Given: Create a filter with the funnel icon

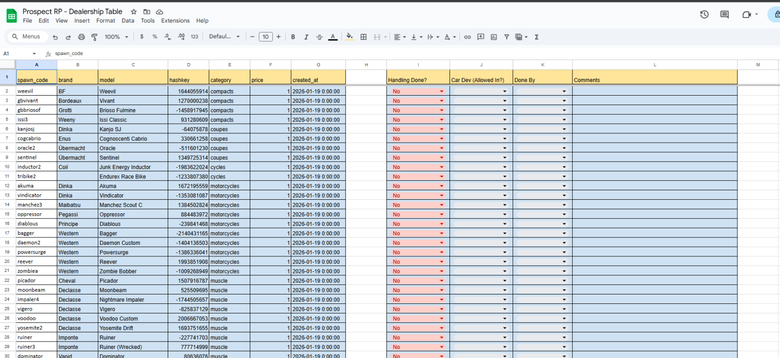Looking at the screenshot, I should tap(507, 37).
